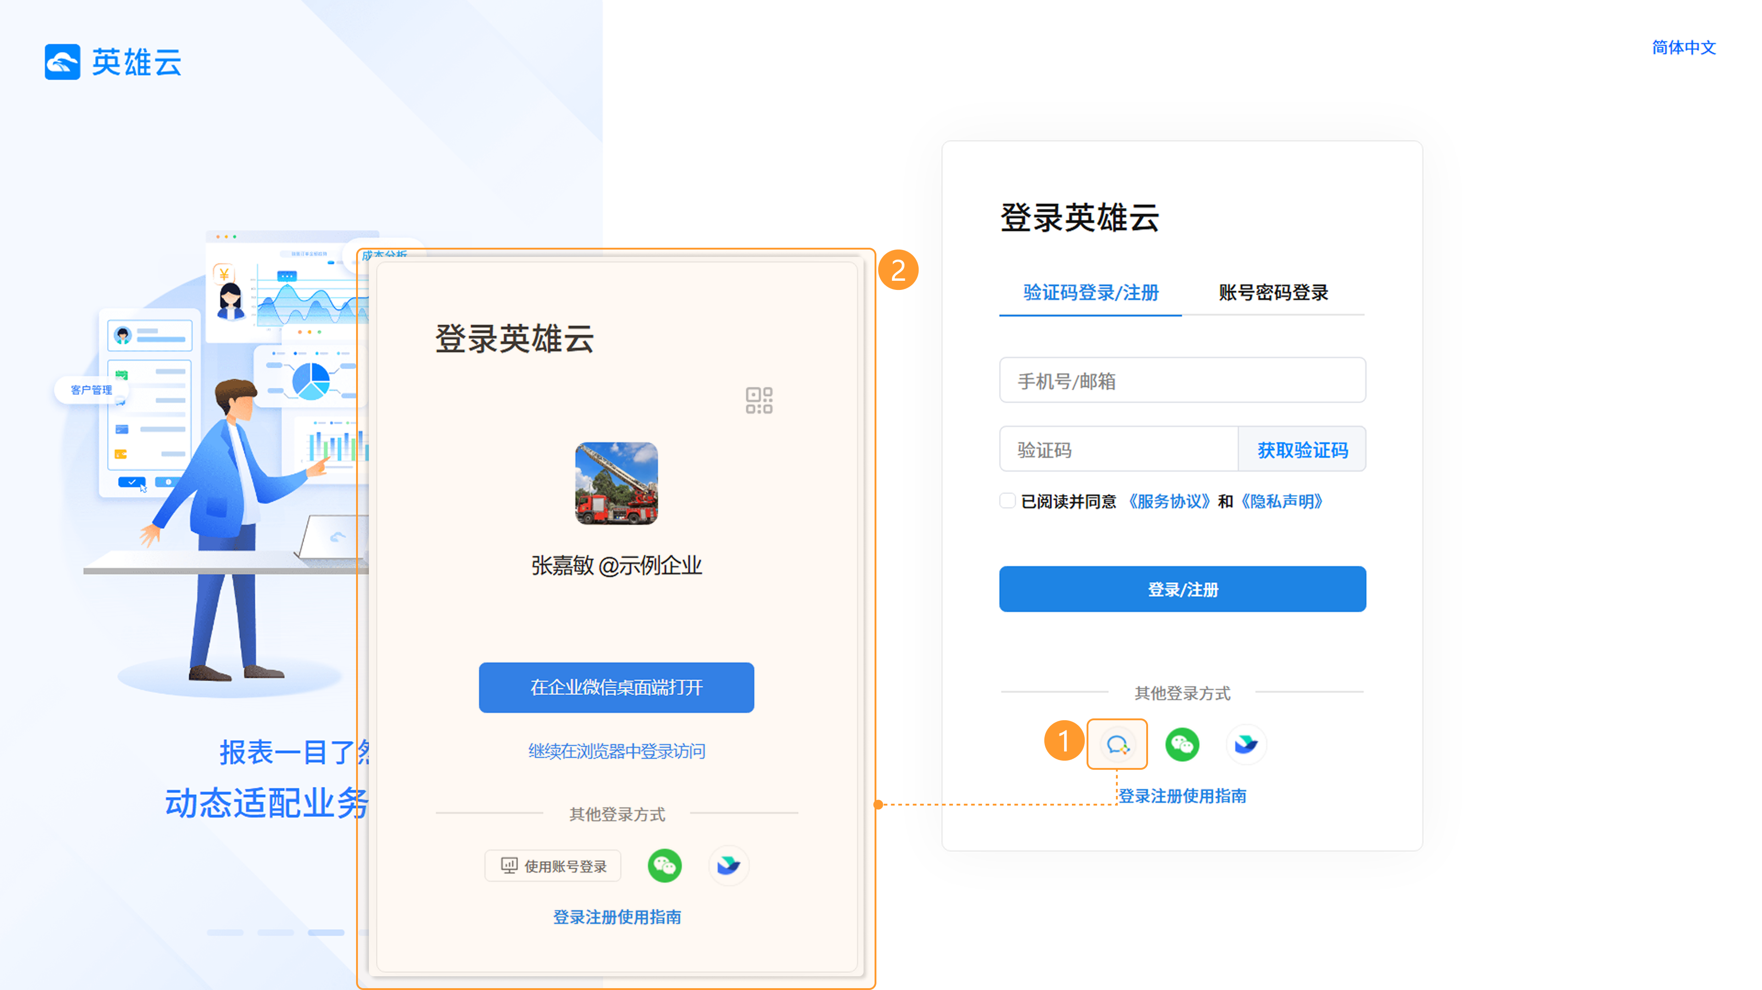Click the 获取验证码 button

pyautogui.click(x=1302, y=449)
